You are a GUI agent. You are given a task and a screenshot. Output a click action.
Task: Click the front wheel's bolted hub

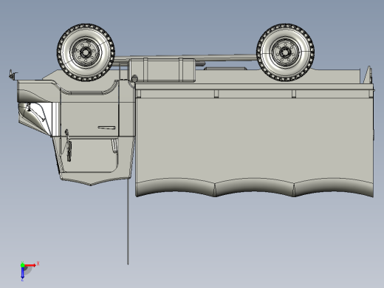pyautogui.click(x=86, y=52)
